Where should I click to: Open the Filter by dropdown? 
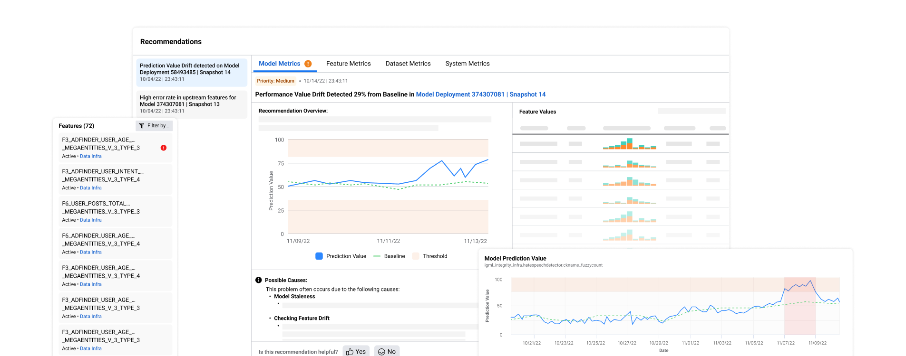pyautogui.click(x=154, y=126)
